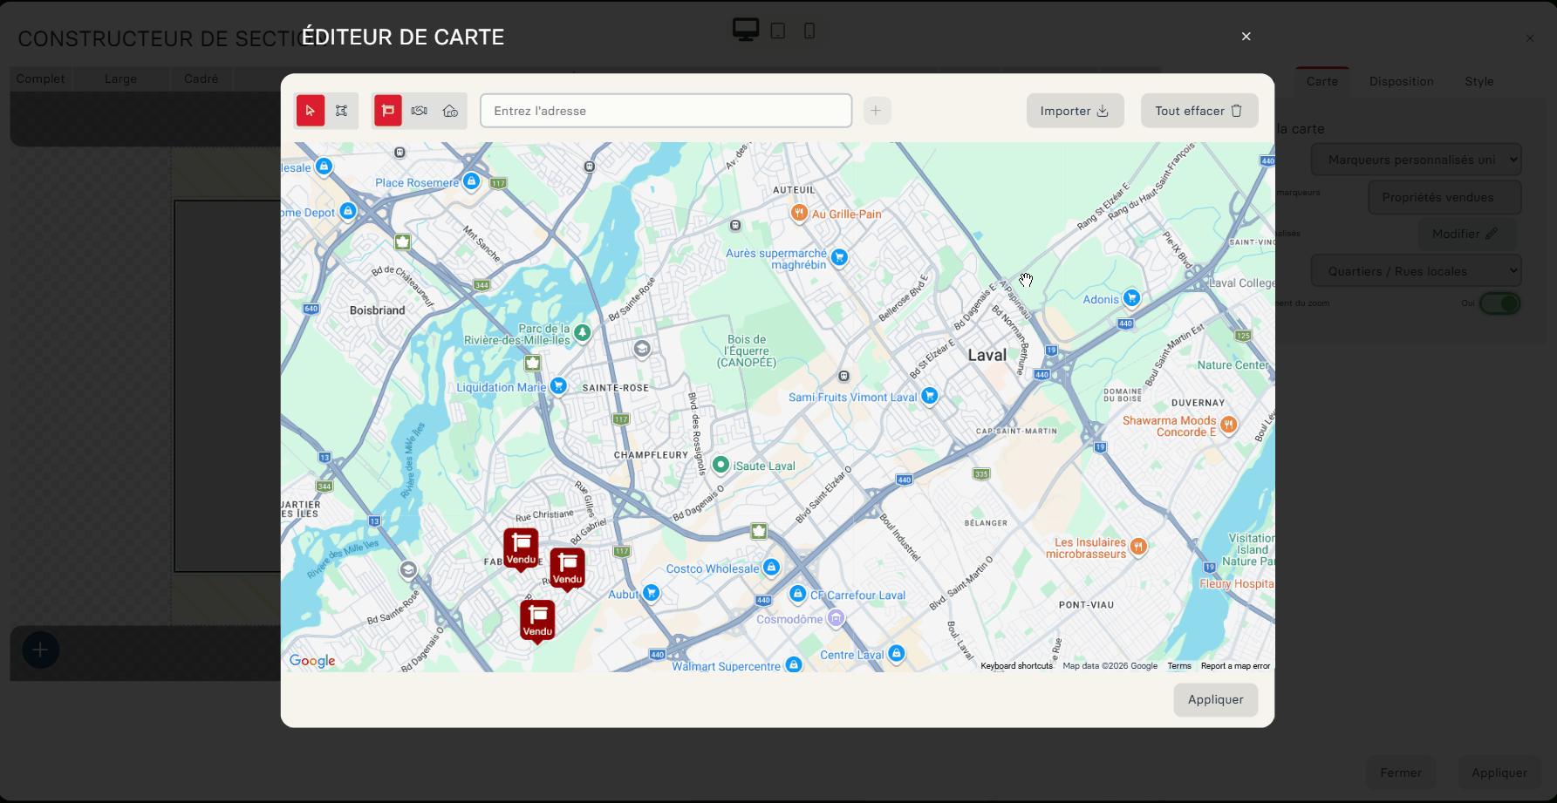
Task: Switch to the Style tab
Action: [x=1478, y=81]
